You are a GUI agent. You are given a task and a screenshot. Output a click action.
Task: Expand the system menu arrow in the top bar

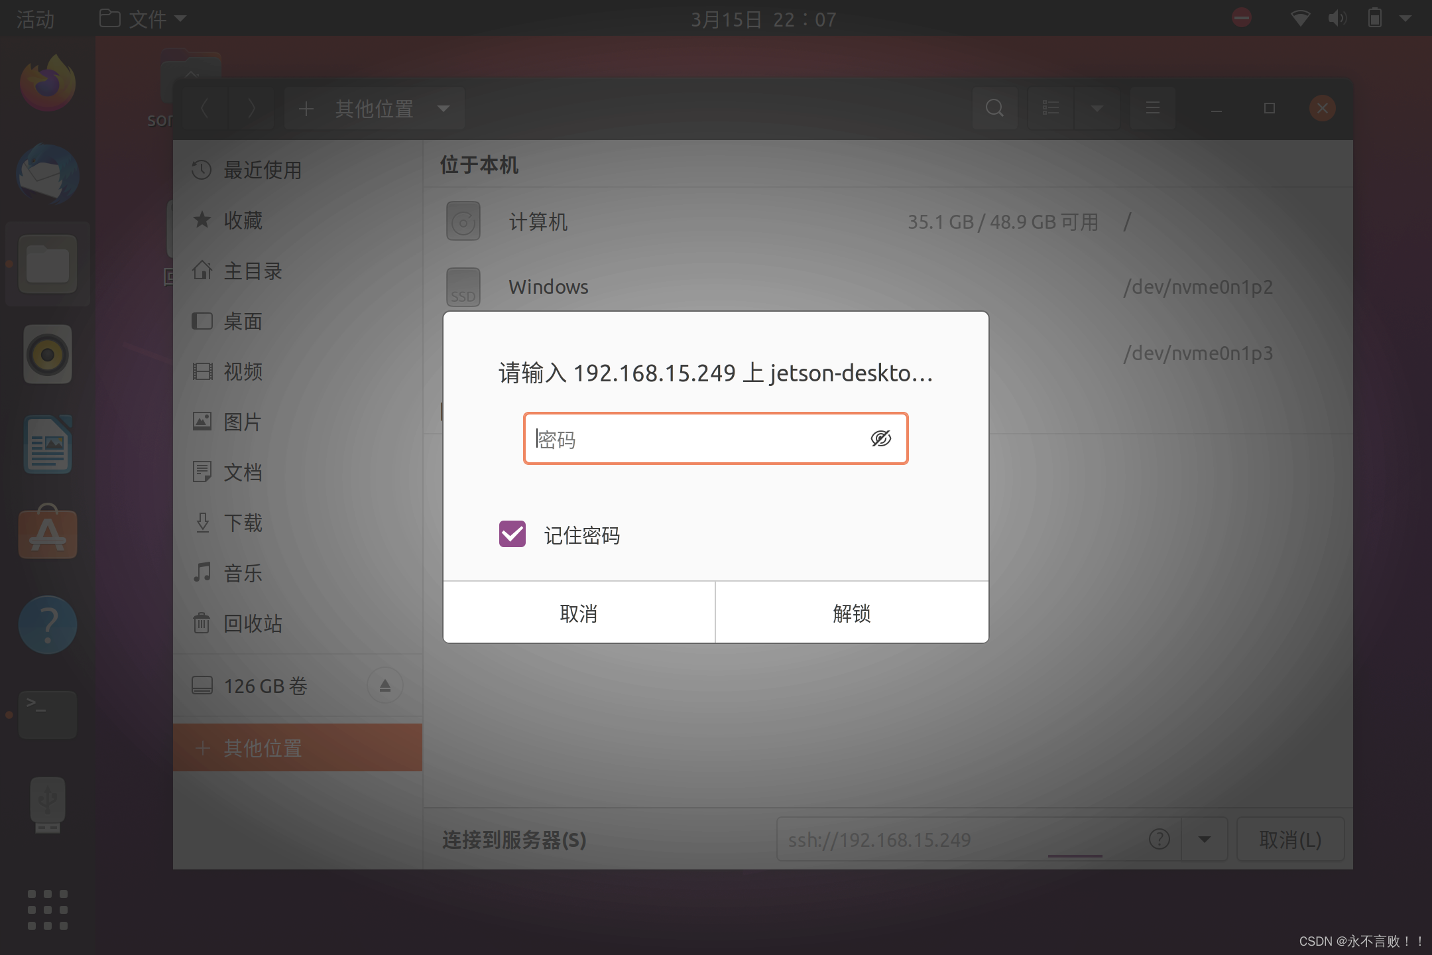click(1405, 19)
